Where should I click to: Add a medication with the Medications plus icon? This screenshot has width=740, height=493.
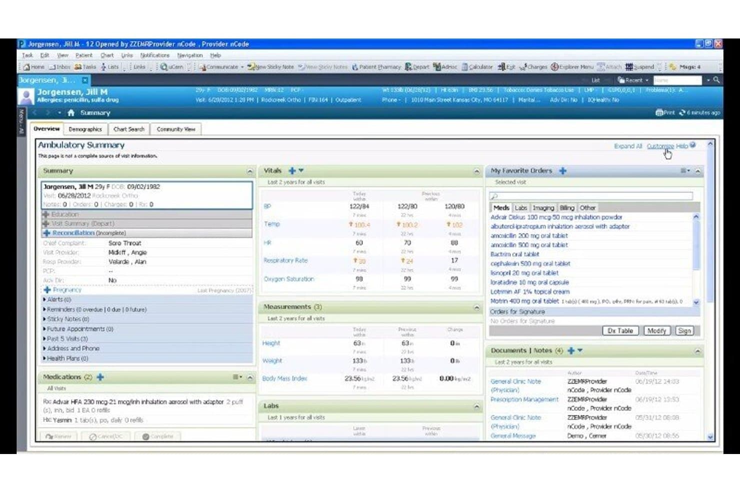point(100,377)
